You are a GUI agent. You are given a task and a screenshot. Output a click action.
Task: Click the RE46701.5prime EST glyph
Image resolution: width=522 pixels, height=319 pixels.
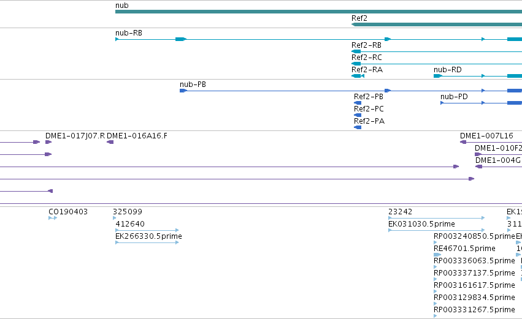(437, 255)
